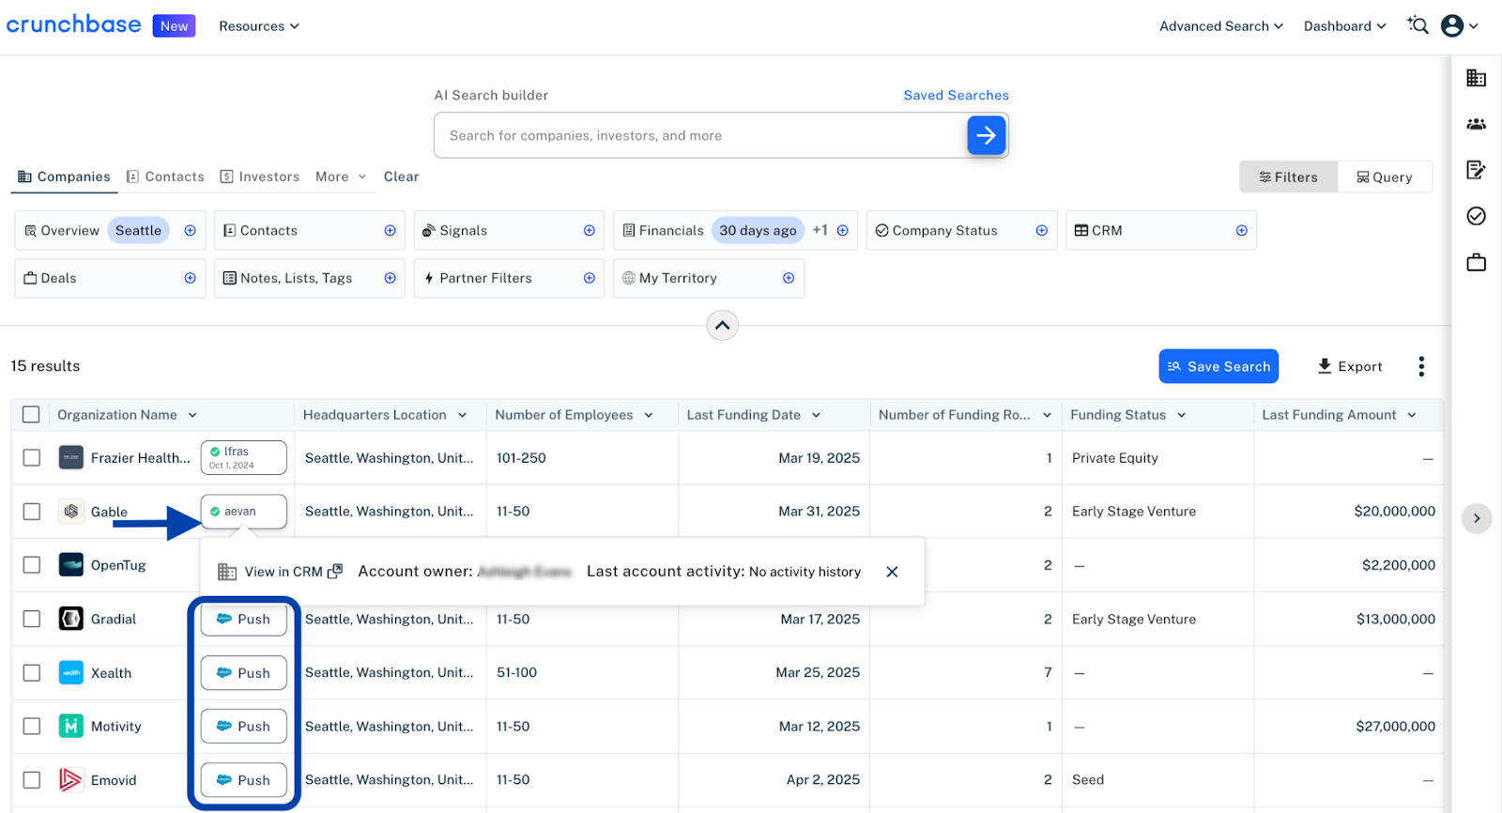Open the notes edit icon in right sidebar
Viewport: 1502px width, 813px height.
click(1476, 170)
